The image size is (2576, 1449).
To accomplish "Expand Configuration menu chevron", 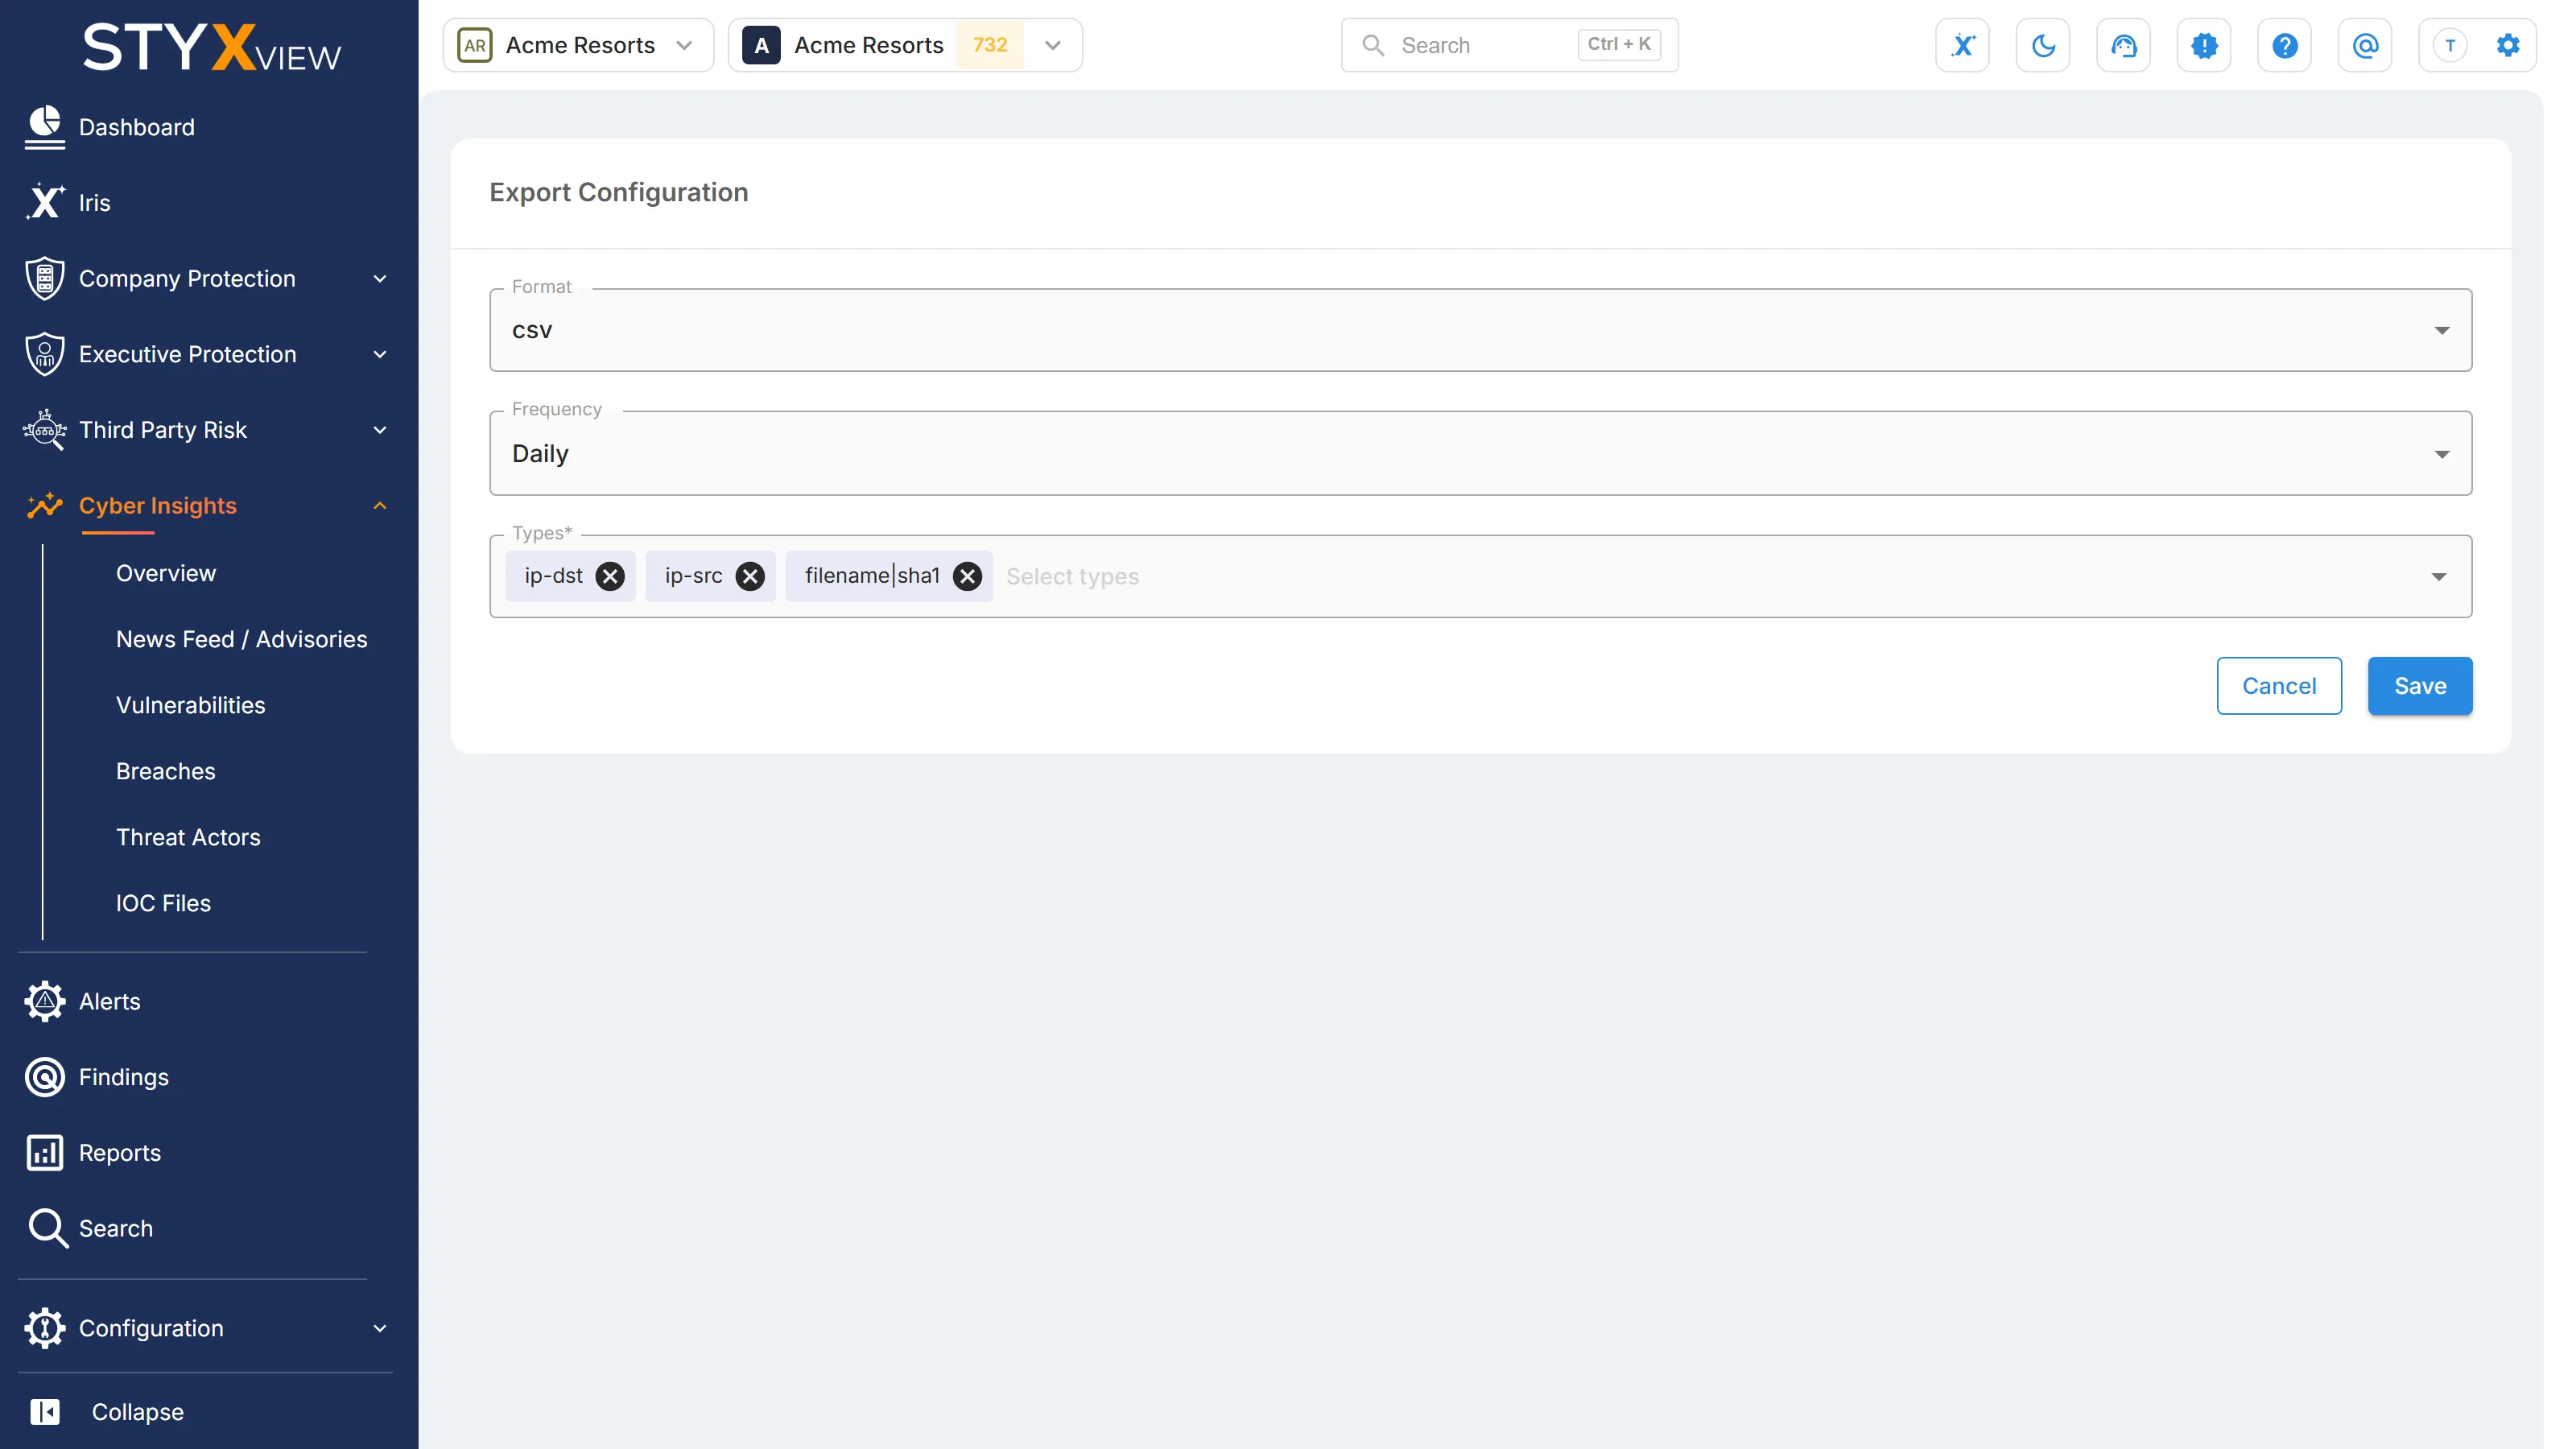I will tap(380, 1329).
